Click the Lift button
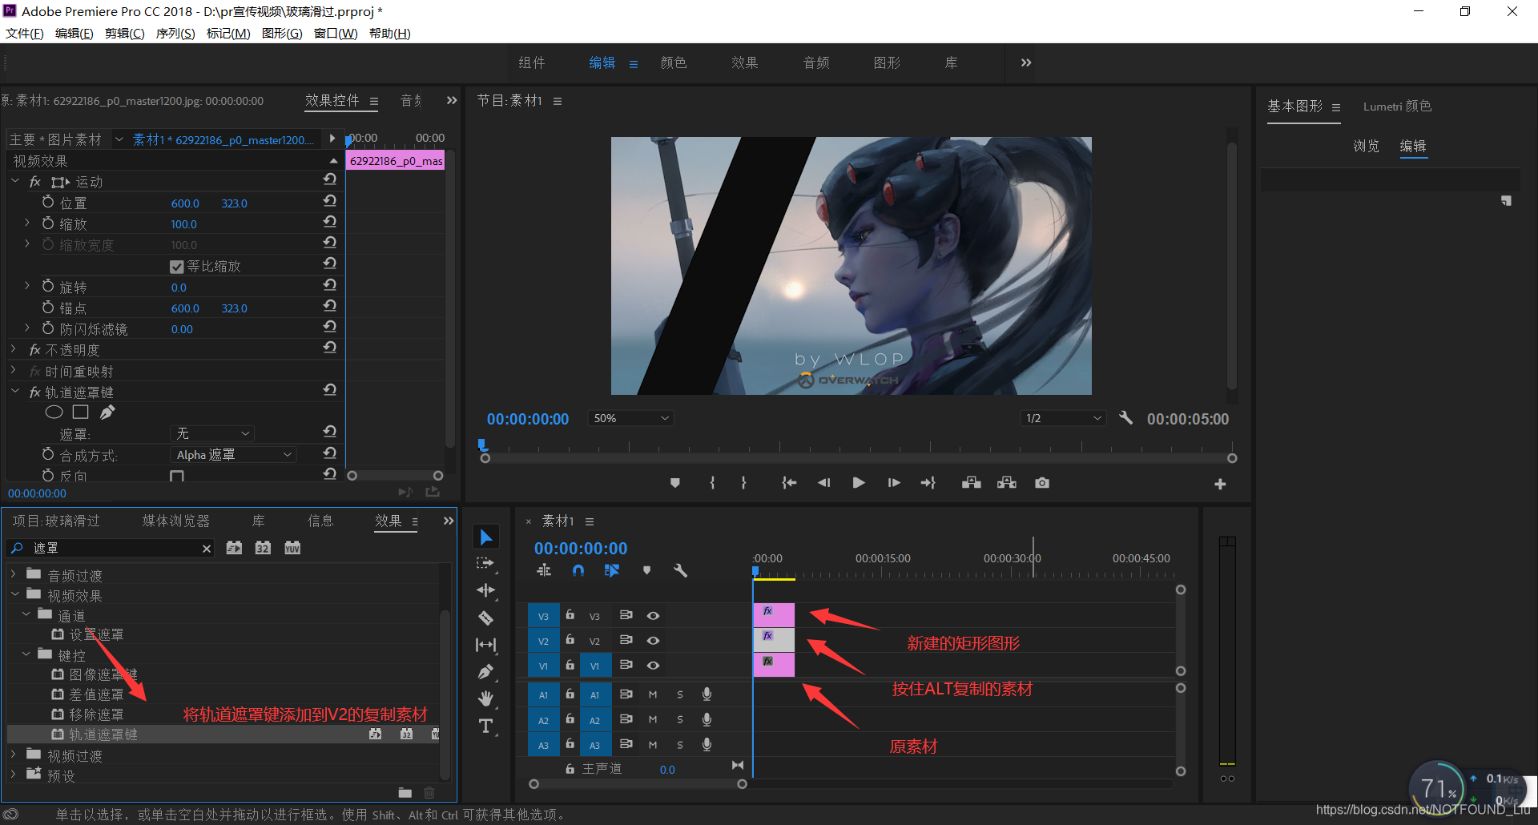The width and height of the screenshot is (1538, 825). [x=972, y=483]
